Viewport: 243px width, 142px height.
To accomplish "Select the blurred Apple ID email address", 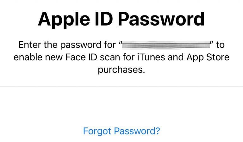I will 166,45.
